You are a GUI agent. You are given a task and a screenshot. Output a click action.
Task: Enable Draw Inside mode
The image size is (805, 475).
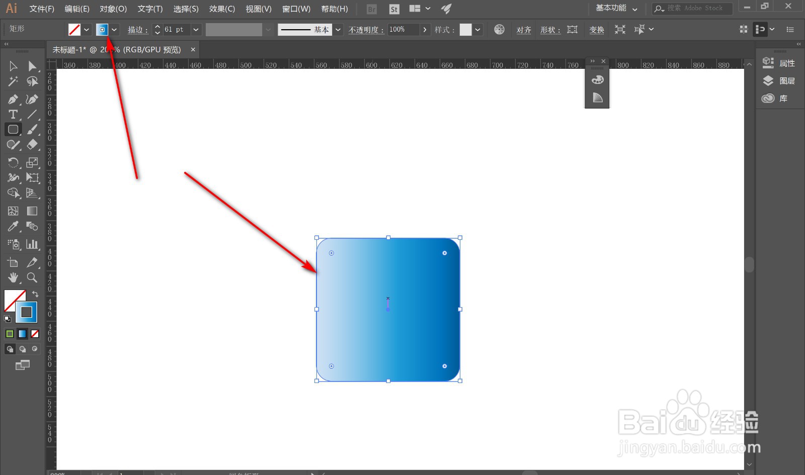pyautogui.click(x=35, y=349)
